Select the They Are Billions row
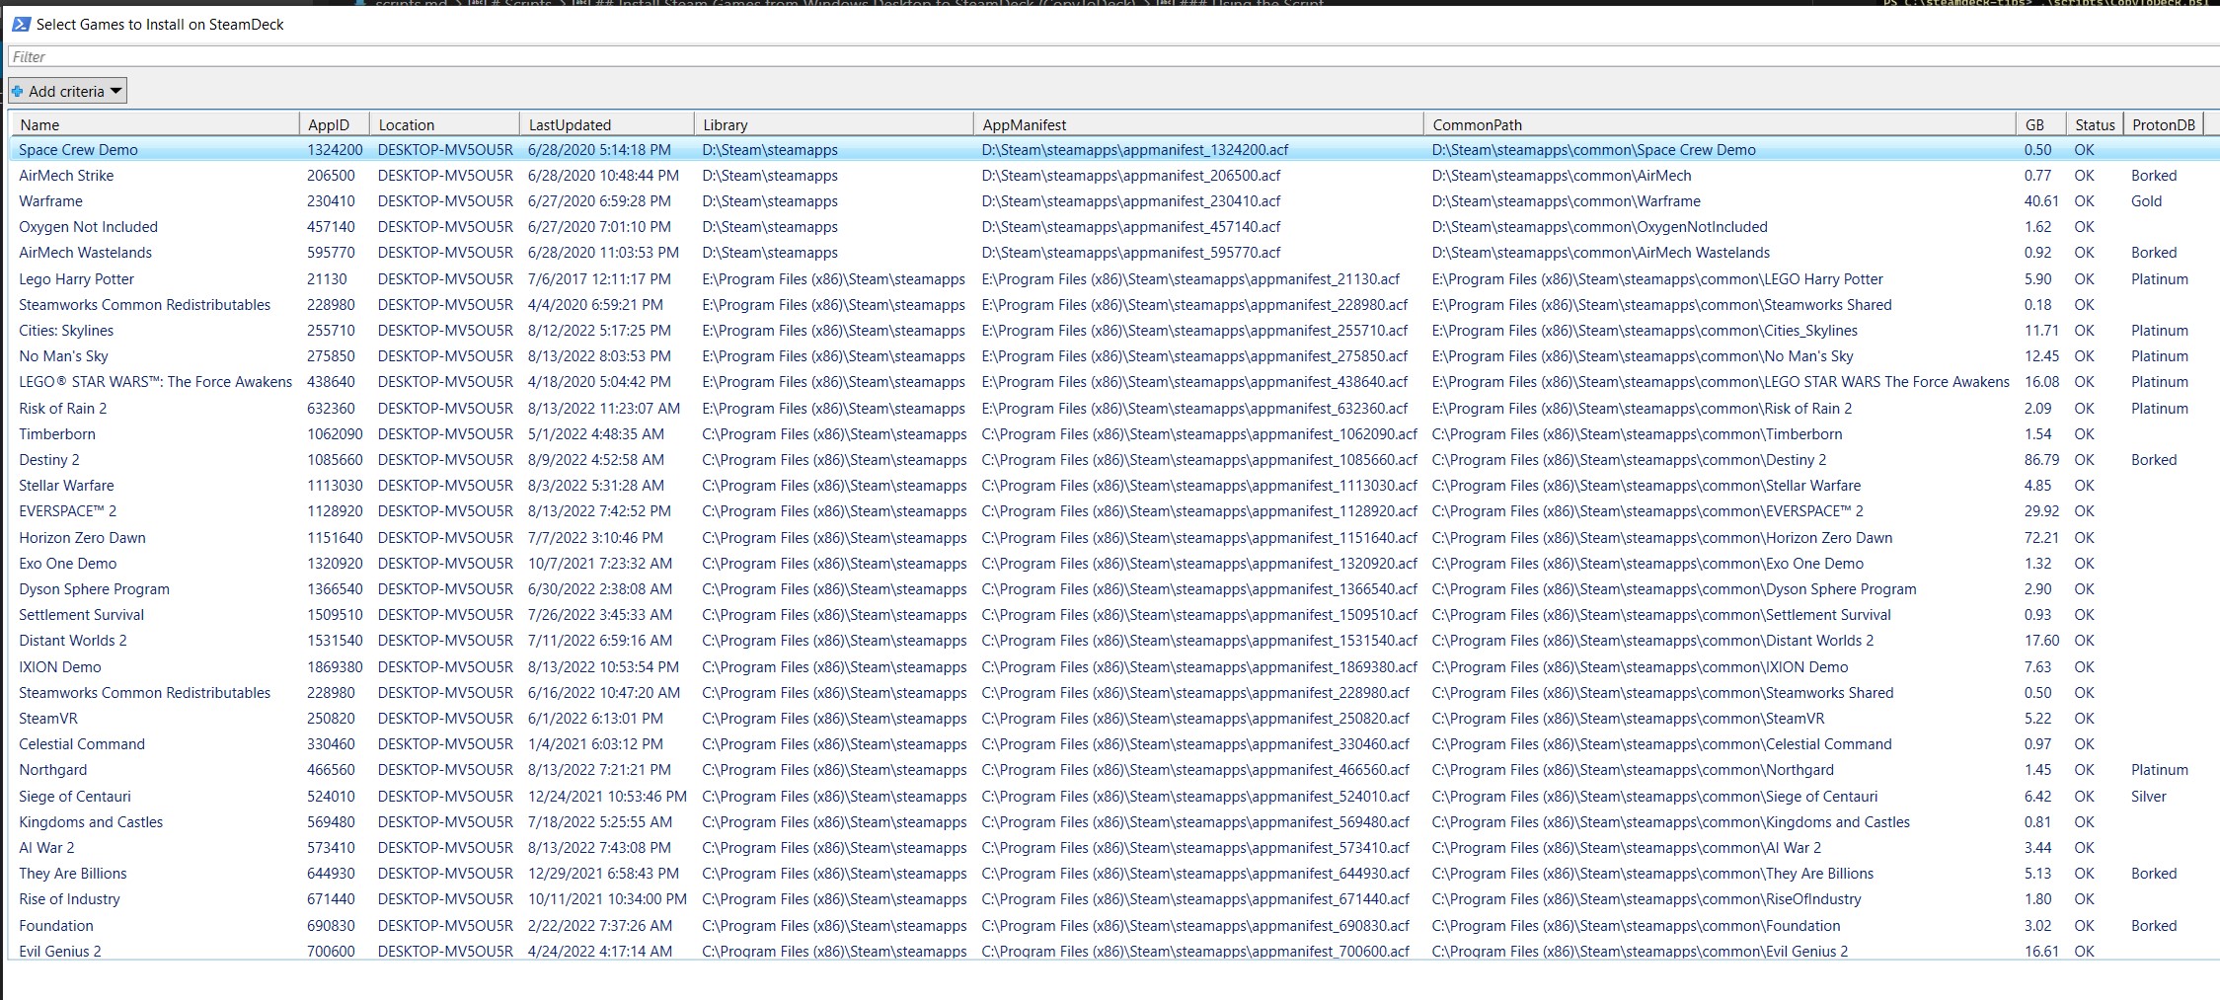 [x=1113, y=874]
